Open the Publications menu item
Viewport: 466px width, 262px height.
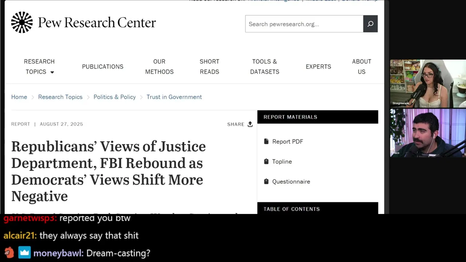coord(103,67)
